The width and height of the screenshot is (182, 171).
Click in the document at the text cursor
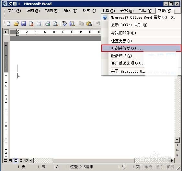pos(18,75)
